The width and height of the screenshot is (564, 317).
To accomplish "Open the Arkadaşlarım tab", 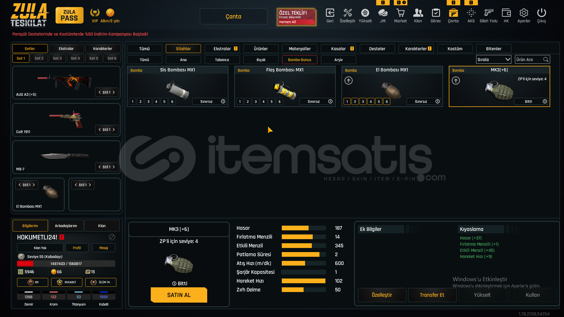I will coord(66,226).
